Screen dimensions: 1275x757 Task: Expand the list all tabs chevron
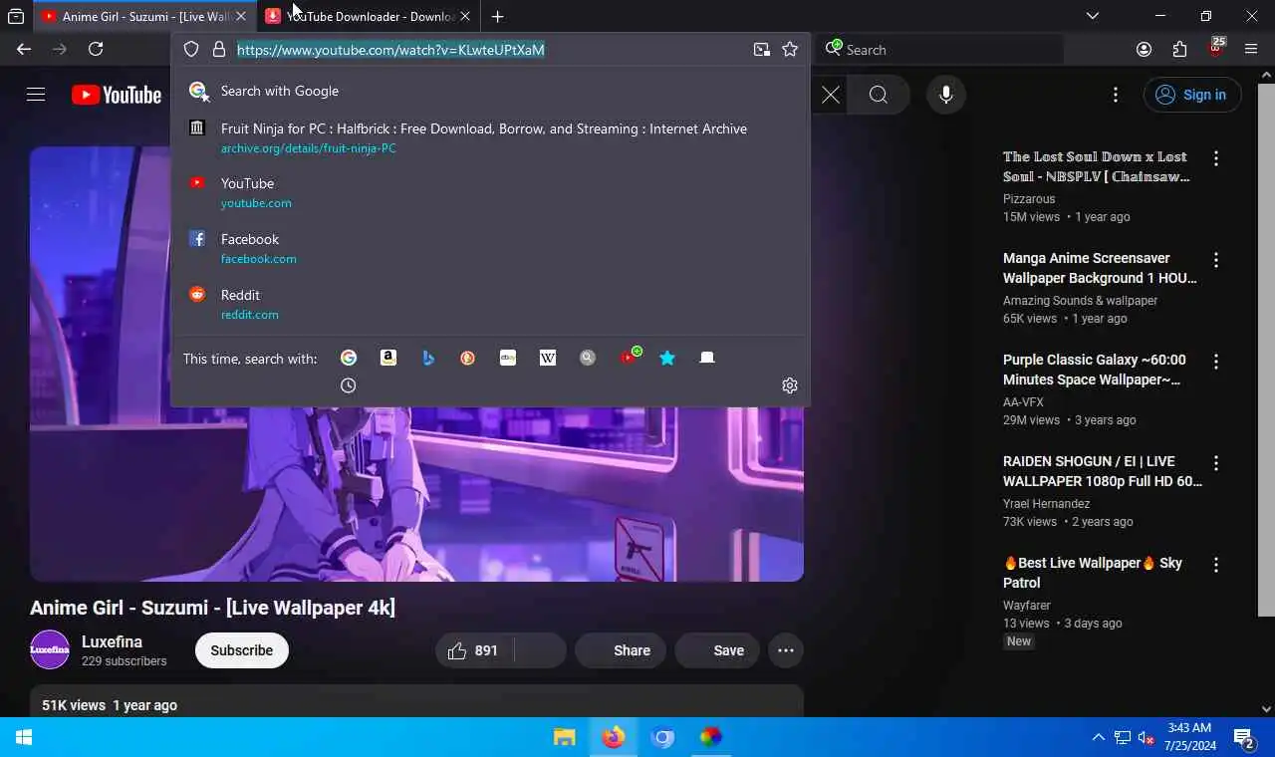coord(1093,16)
